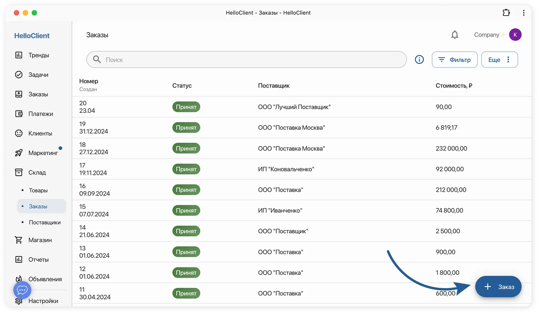Open the Маркетинг section
This screenshot has height=313, width=538.
43,153
